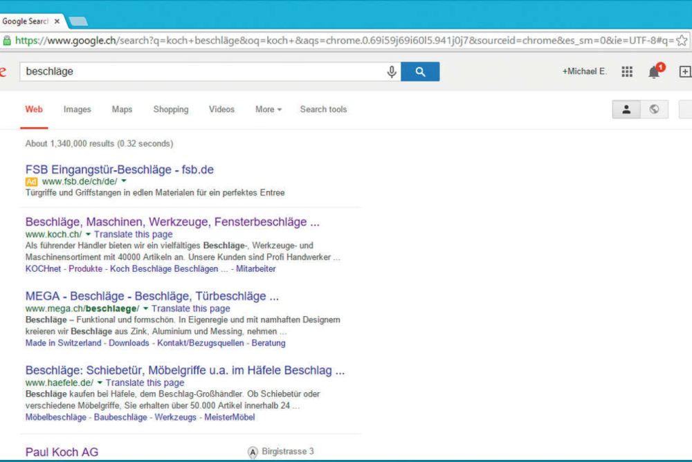This screenshot has height=462, width=692.
Task: Click the browser address bar URL
Action: point(344,41)
